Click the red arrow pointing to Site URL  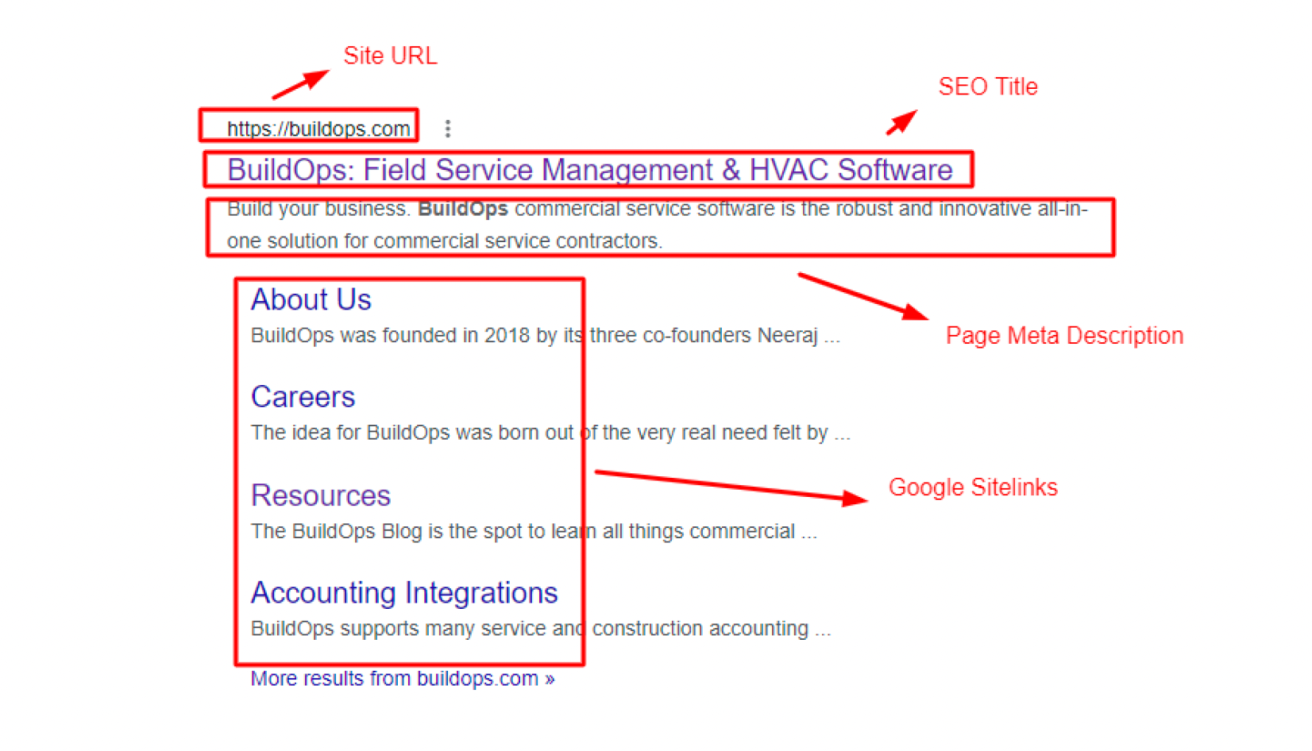tap(300, 84)
